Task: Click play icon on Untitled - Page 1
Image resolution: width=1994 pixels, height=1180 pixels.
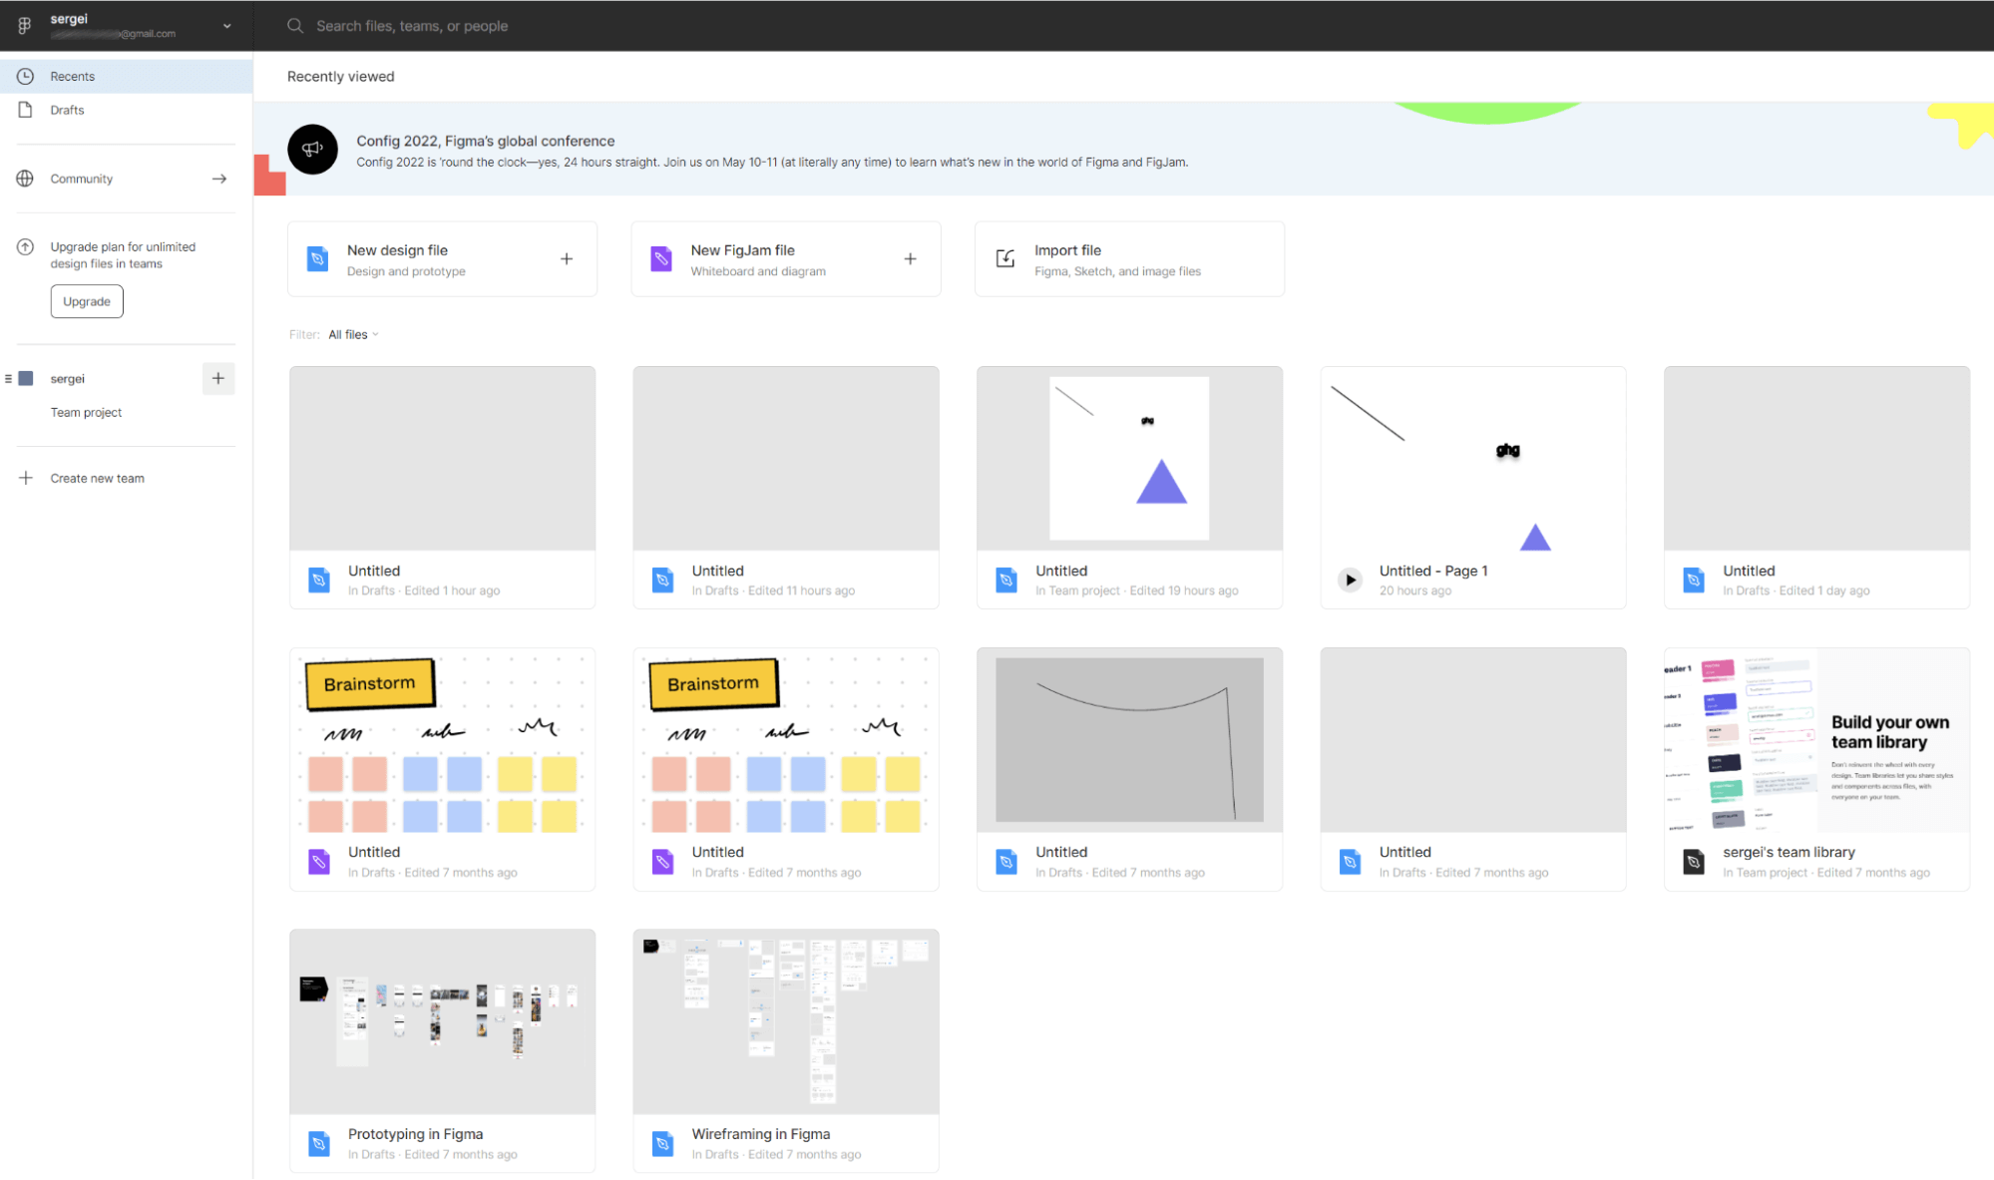Action: point(1350,580)
